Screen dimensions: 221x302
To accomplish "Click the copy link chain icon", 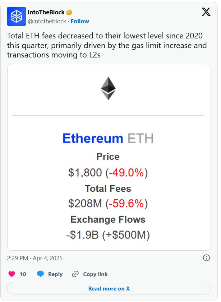I will pos(75,274).
